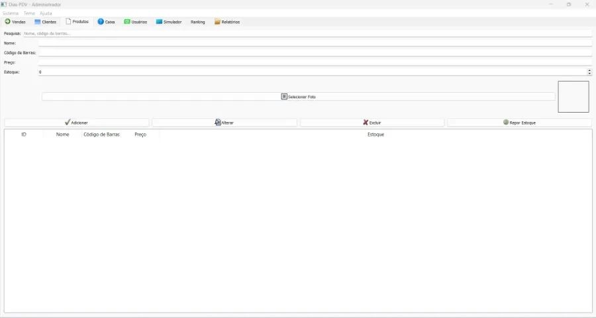Open the Ajuda menu

click(x=46, y=13)
